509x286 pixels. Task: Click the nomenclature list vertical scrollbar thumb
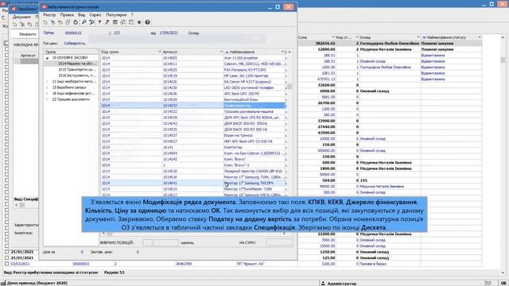[x=289, y=87]
